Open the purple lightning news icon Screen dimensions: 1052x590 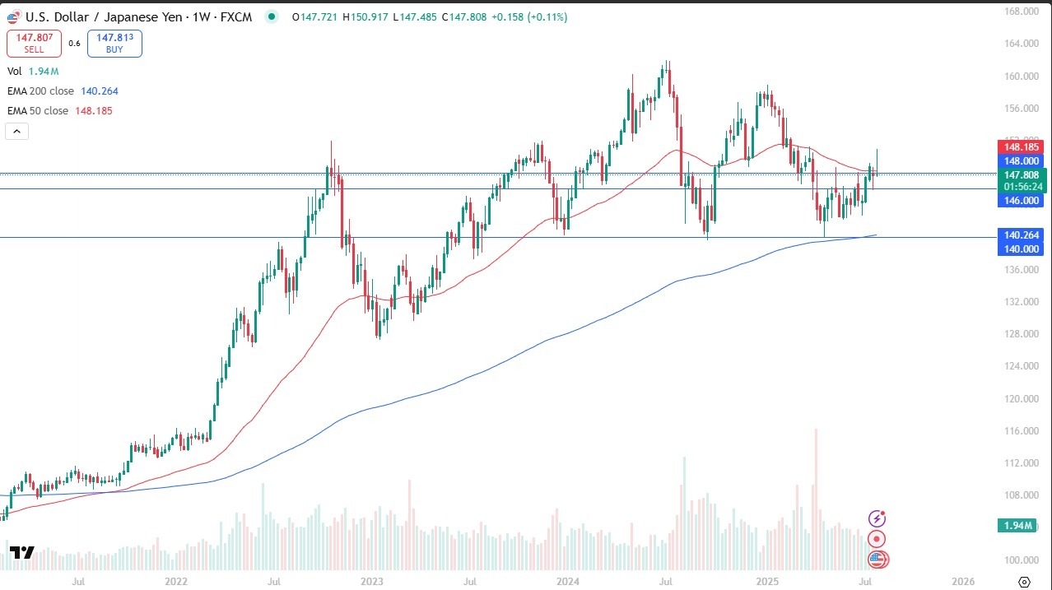tap(877, 518)
